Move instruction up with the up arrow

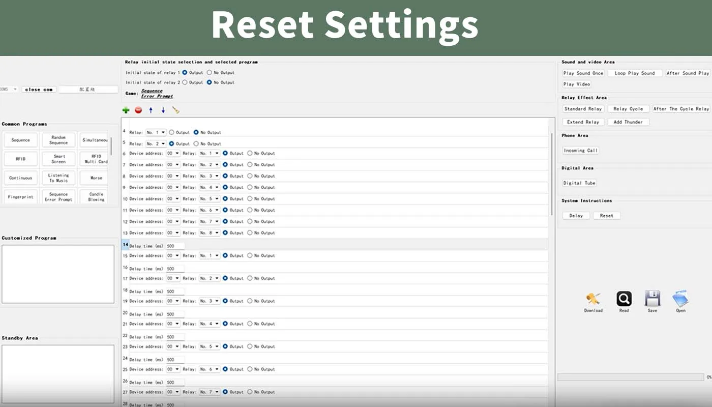tap(151, 110)
